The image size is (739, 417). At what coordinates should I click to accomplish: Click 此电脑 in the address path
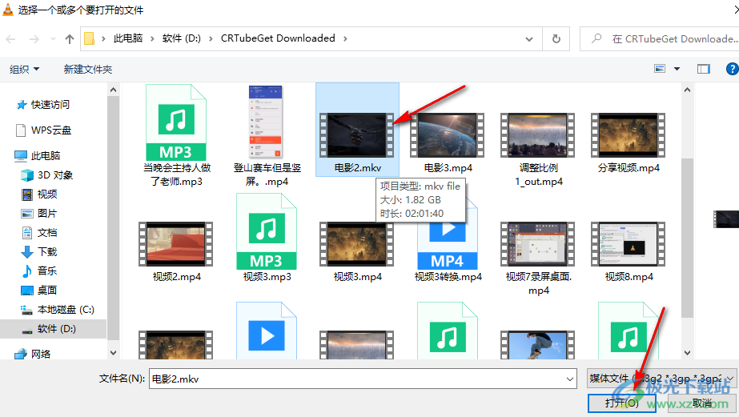tap(128, 38)
